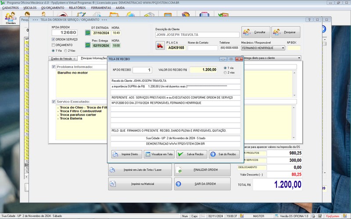Click MASTER user label in status bar

coord(258,216)
